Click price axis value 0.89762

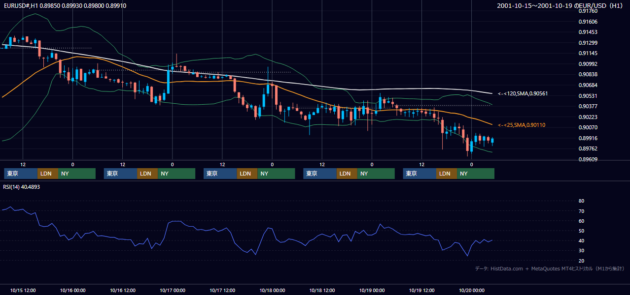(588, 148)
